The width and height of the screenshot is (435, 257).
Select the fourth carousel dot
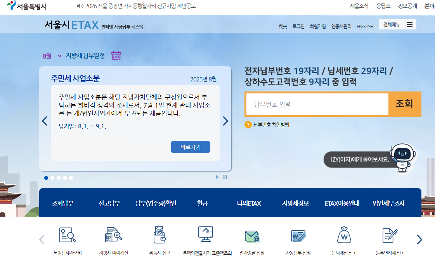(x=65, y=178)
